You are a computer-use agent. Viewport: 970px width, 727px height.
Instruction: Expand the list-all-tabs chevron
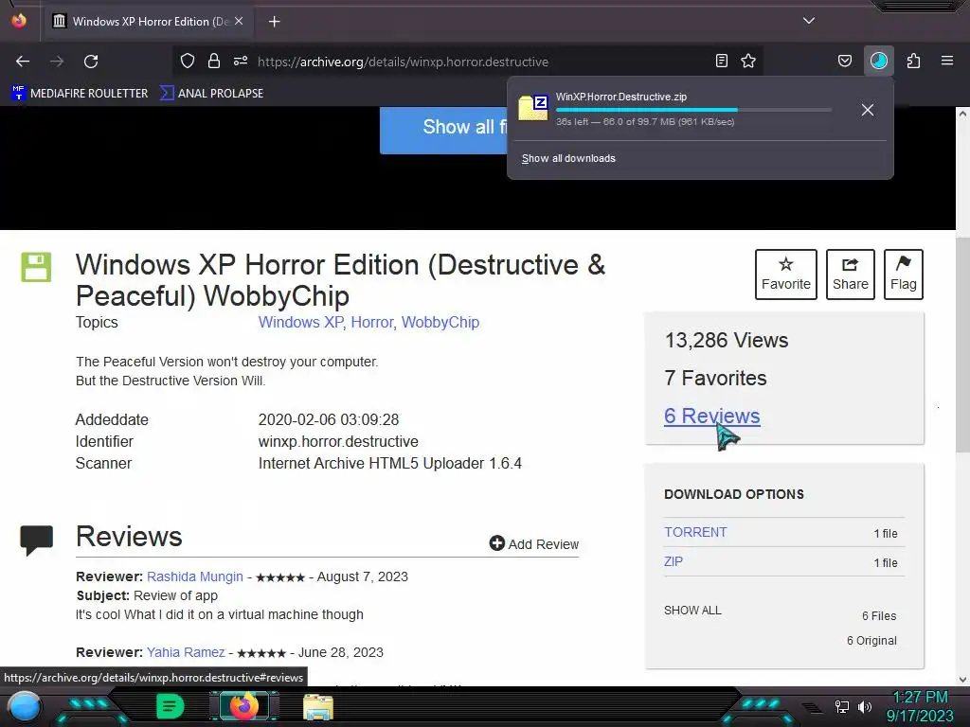point(809,21)
